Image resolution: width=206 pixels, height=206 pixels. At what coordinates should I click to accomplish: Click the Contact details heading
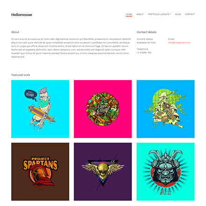pyautogui.click(x=147, y=32)
